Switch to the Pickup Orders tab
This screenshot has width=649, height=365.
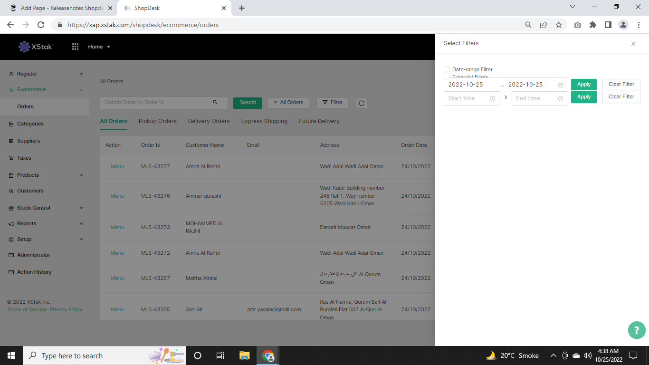[x=157, y=121]
